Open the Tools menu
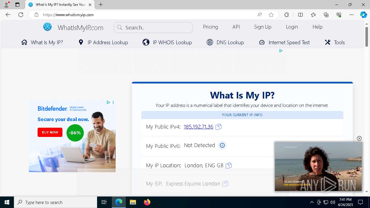Image resolution: width=370 pixels, height=208 pixels. pos(335,42)
